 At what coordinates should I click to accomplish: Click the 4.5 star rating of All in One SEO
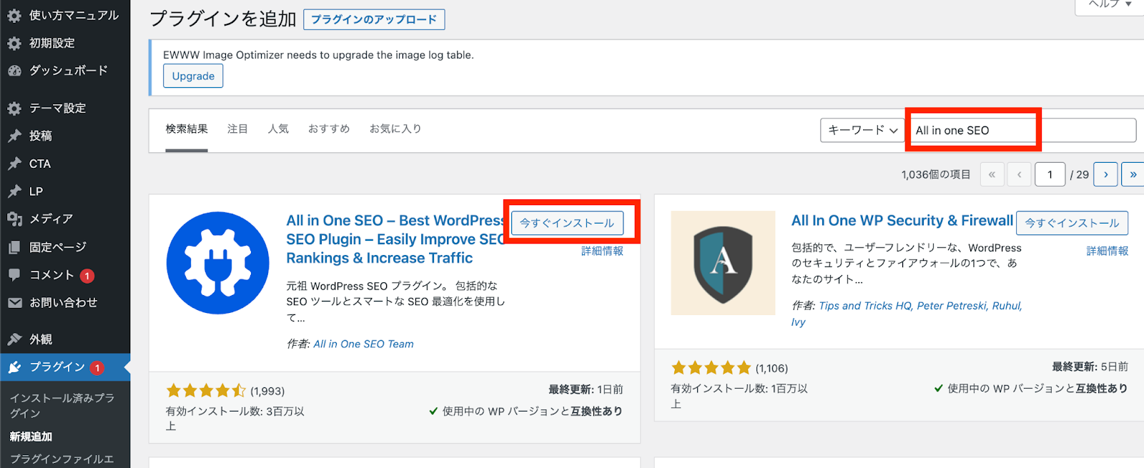tap(206, 391)
